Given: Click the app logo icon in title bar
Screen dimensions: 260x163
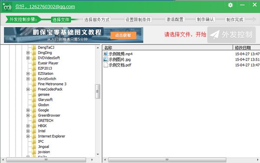Looking at the screenshot, I should click(7, 6).
